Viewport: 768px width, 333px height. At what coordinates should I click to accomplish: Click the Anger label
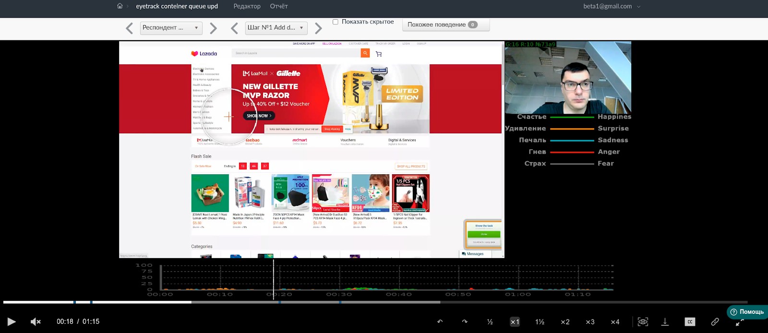coord(609,152)
